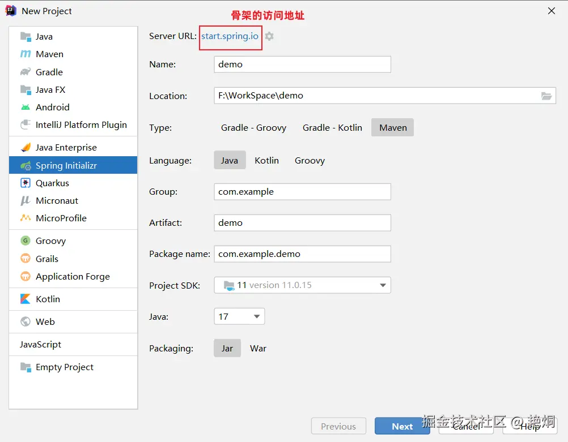
Task: Expand the Java version 17 dropdown
Action: click(239, 316)
